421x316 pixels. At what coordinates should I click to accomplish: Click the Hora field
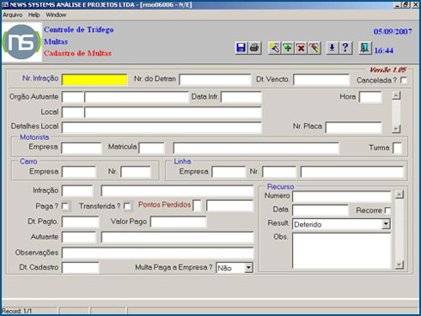(x=370, y=97)
